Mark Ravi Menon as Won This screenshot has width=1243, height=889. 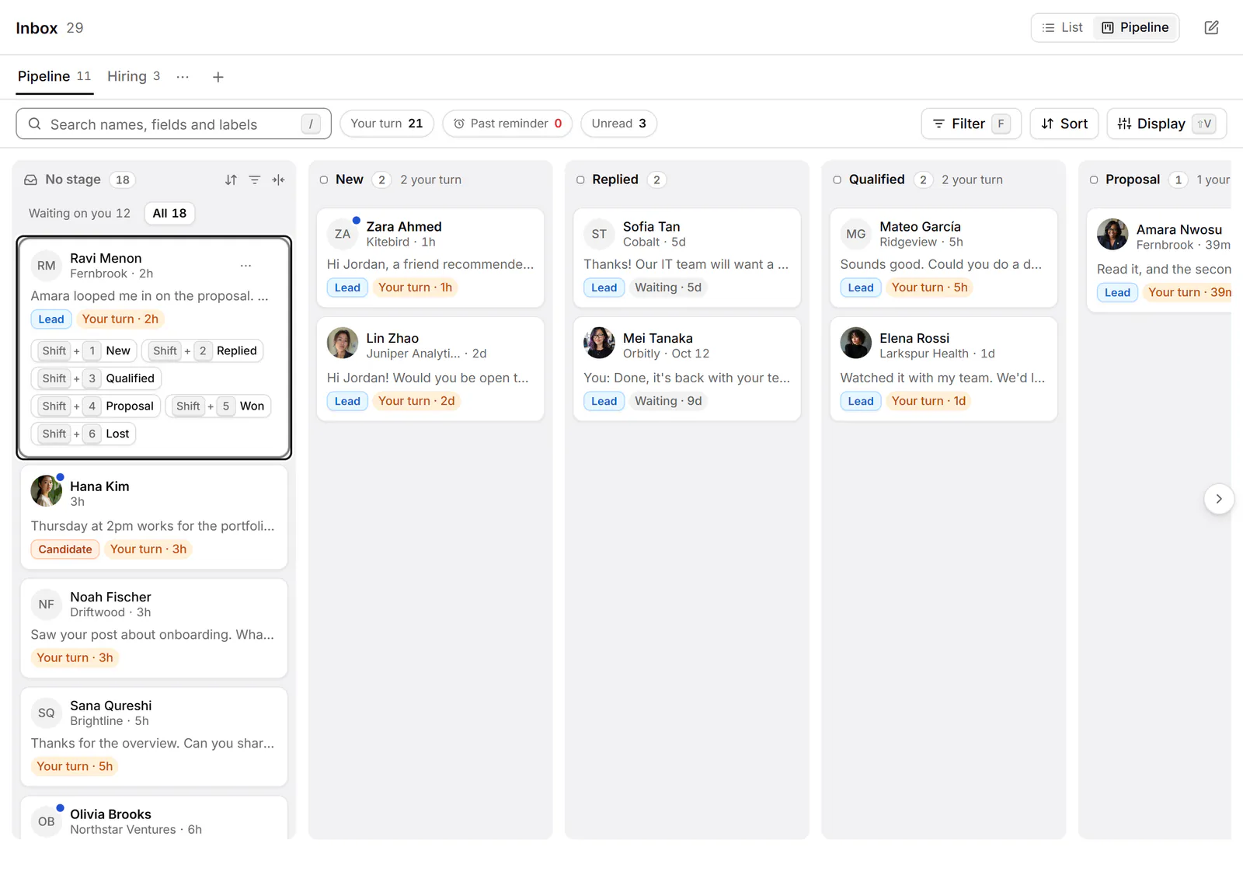(x=218, y=406)
